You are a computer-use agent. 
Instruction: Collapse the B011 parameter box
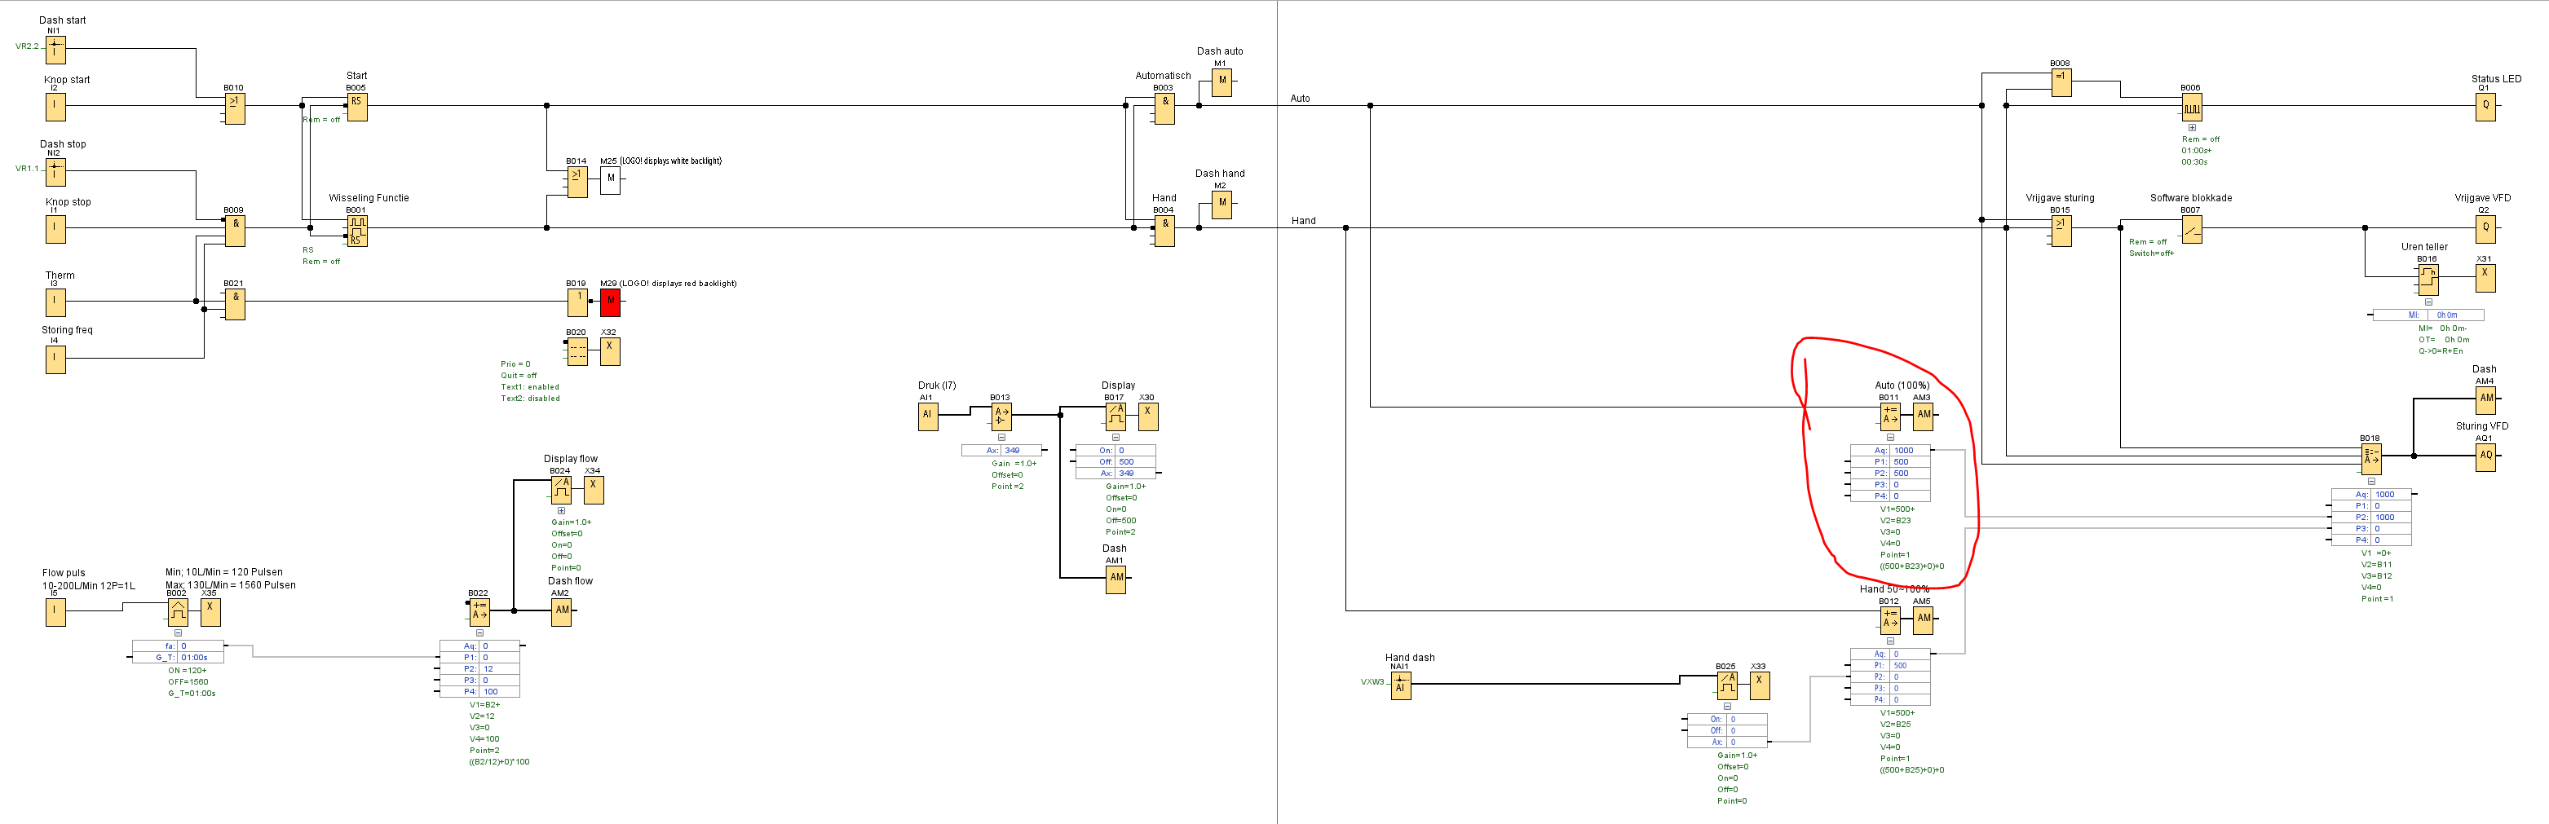pyautogui.click(x=1890, y=437)
